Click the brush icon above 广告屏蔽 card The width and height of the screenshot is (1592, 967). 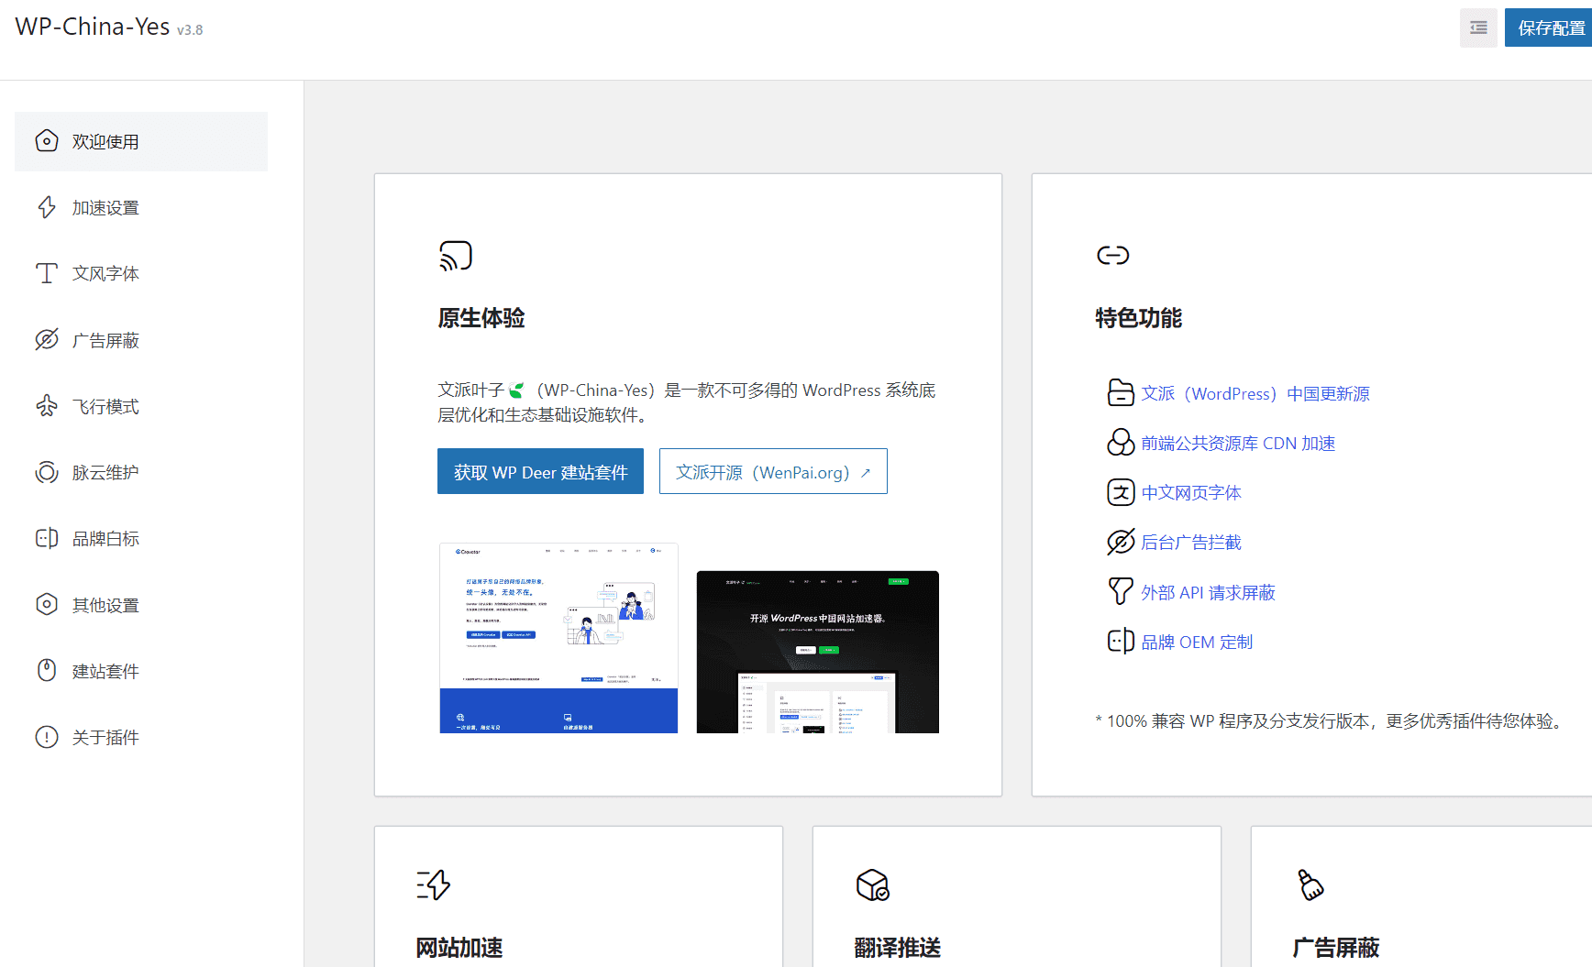1311,885
